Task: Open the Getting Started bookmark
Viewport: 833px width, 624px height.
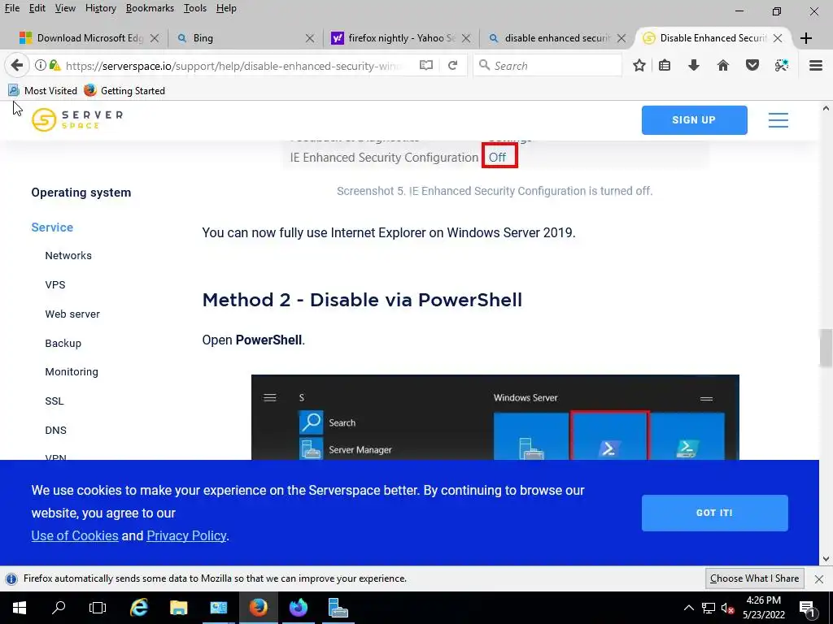Action: pos(124,91)
